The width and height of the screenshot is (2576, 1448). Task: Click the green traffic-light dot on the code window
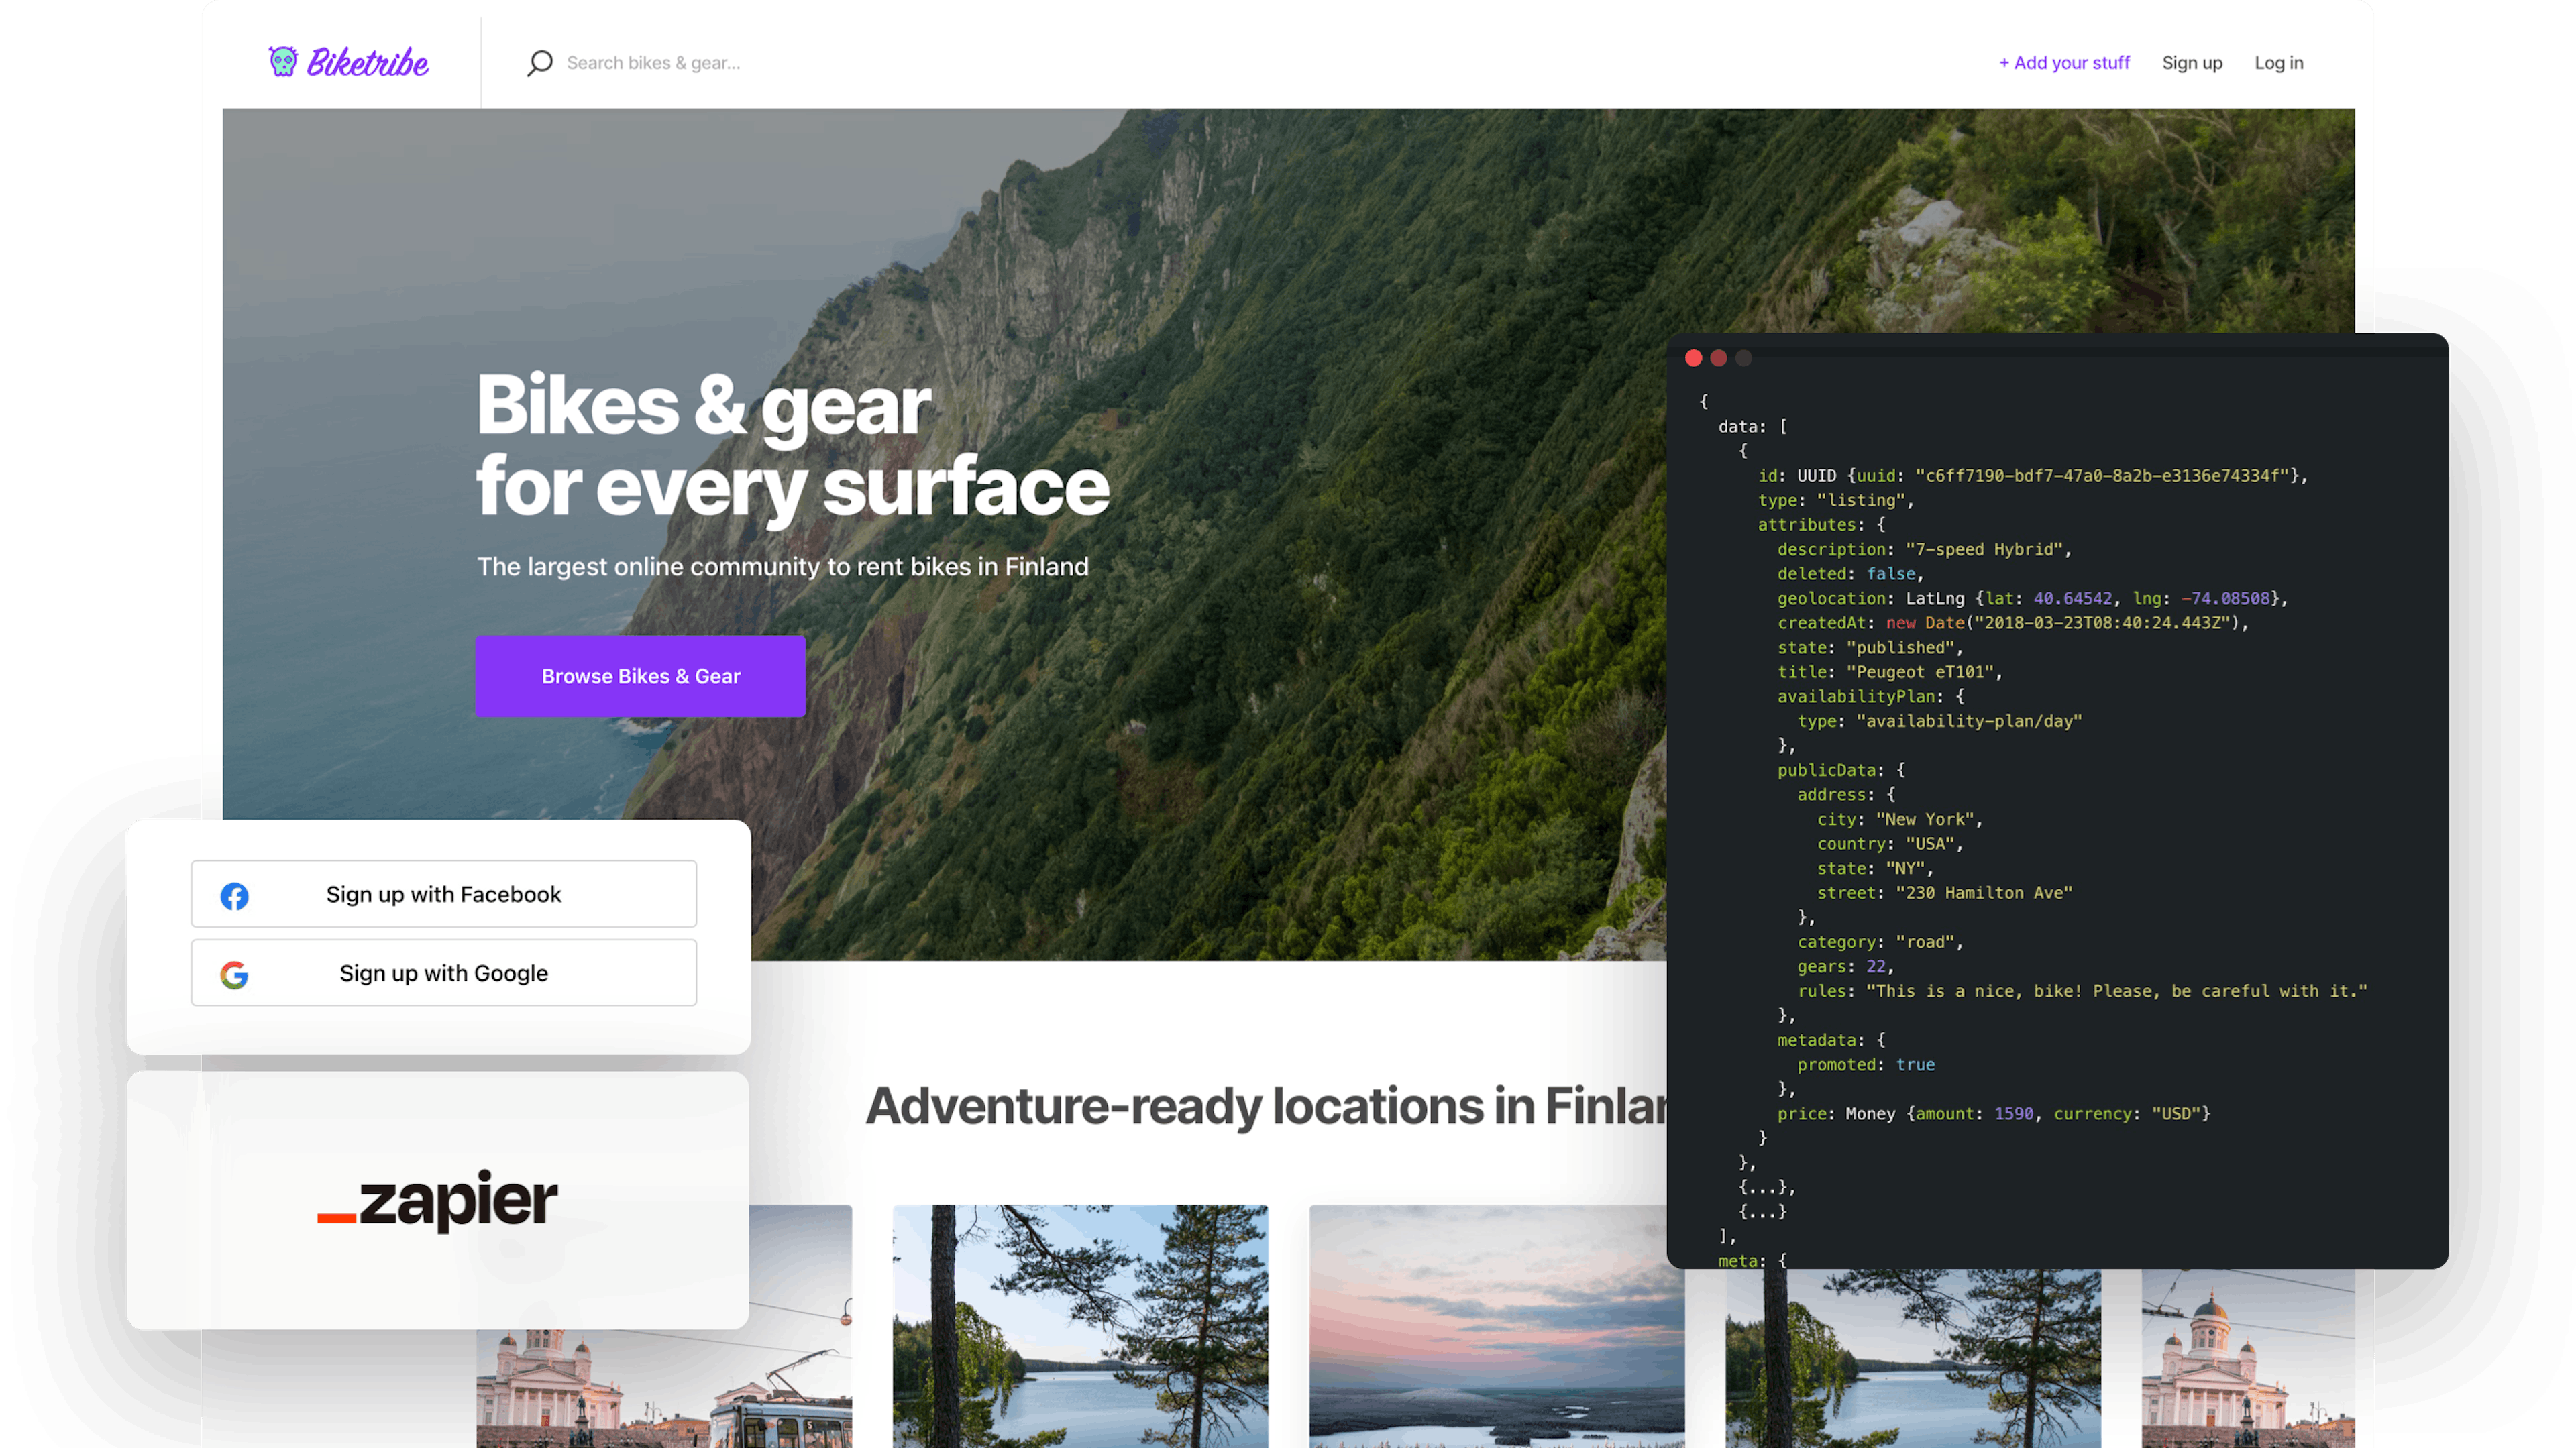point(1745,358)
